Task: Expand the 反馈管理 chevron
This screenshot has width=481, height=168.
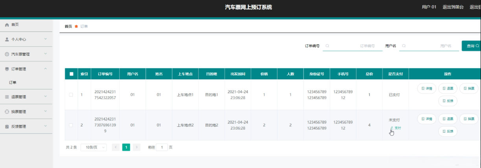Action: [x=46, y=126]
